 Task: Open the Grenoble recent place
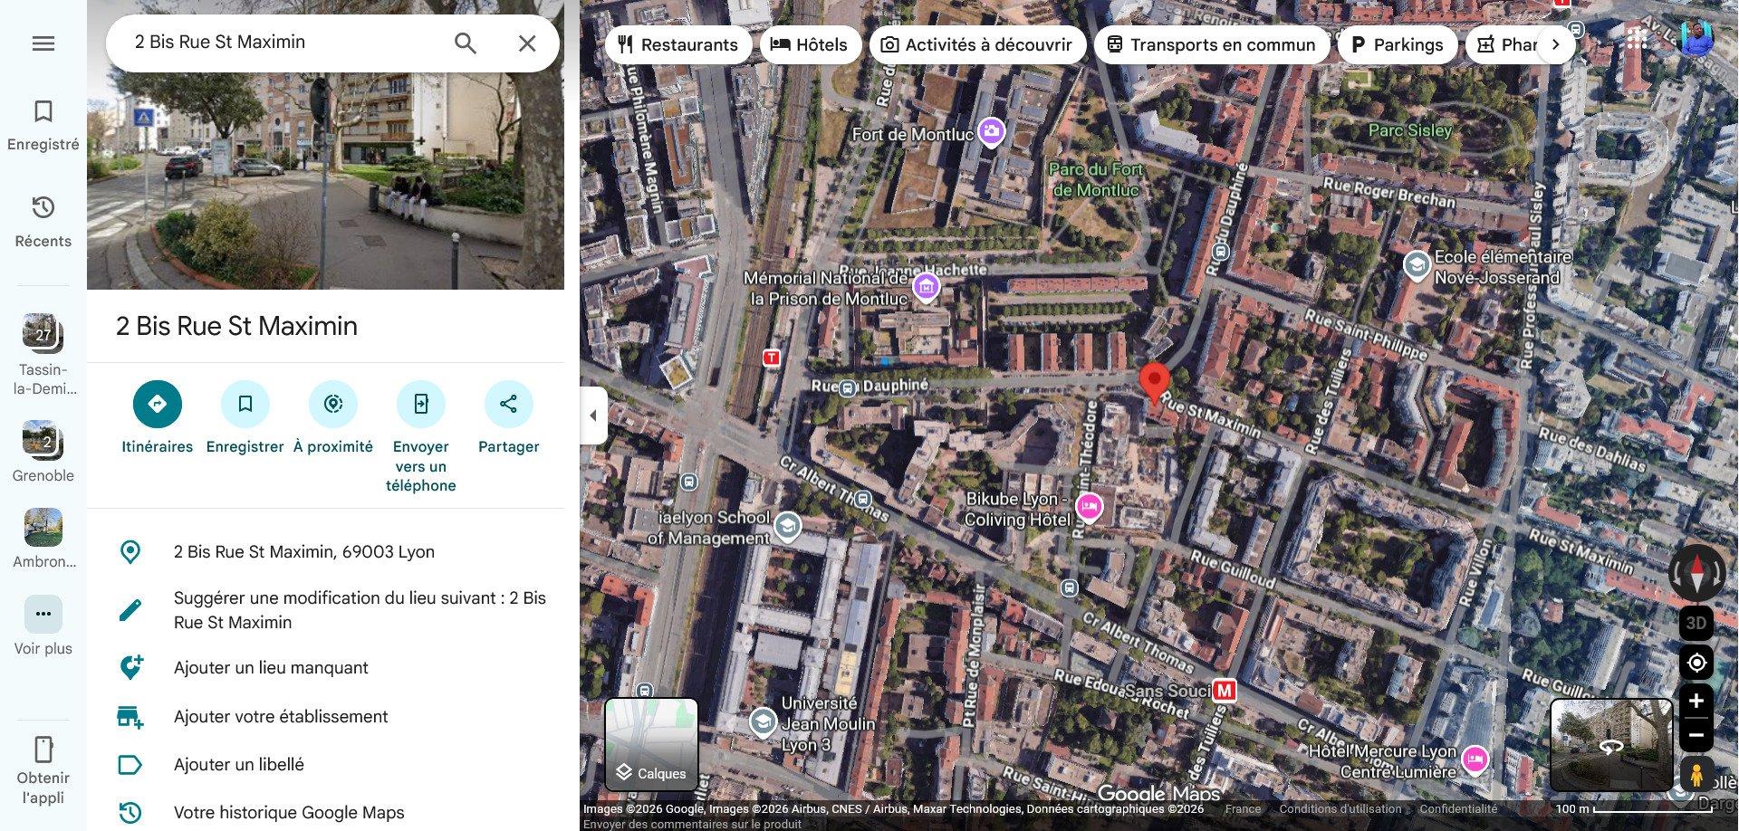click(43, 451)
